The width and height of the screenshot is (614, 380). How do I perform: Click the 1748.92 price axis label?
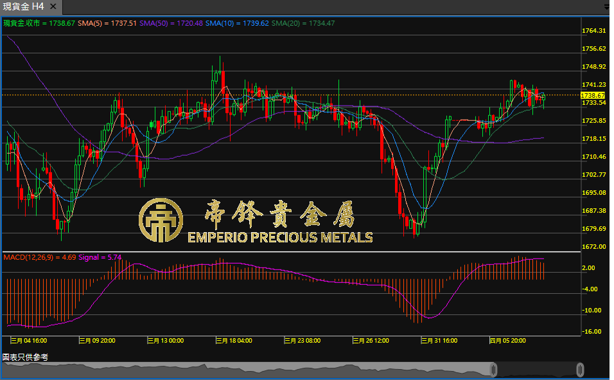click(593, 67)
